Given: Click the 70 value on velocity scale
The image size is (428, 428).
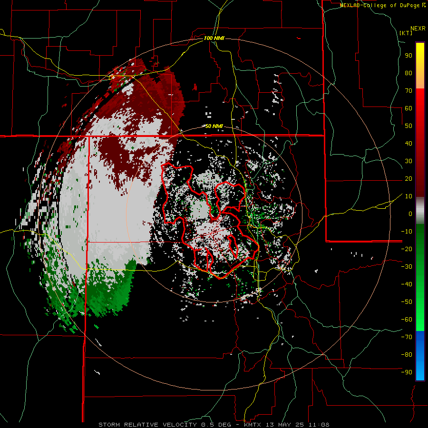Looking at the screenshot, I should (409, 91).
